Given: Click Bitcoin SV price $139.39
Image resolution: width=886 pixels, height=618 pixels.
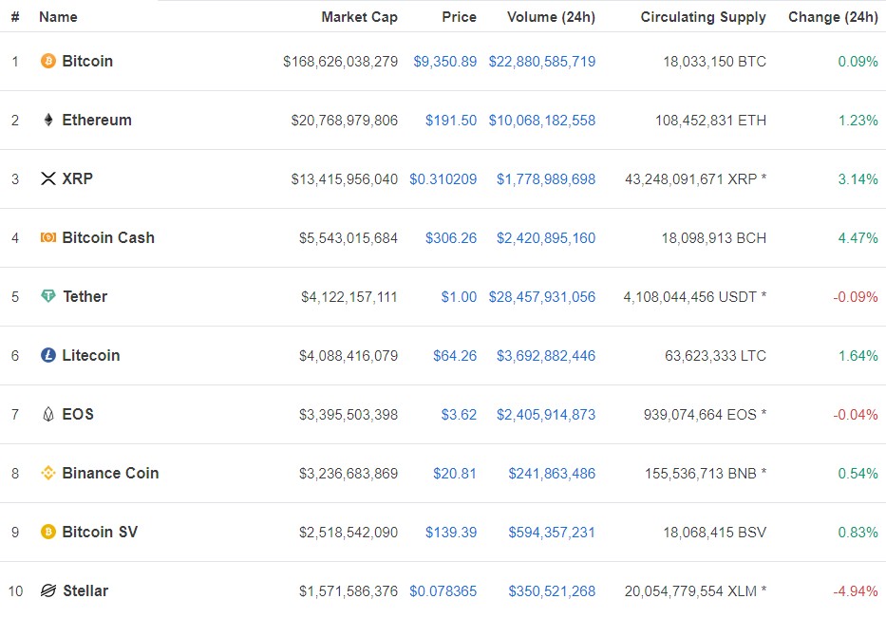Looking at the screenshot, I should (x=451, y=533).
